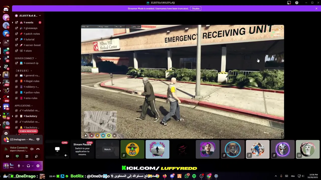Select the man's face avatar participant tile
The height and width of the screenshot is (180, 321).
coord(208,149)
